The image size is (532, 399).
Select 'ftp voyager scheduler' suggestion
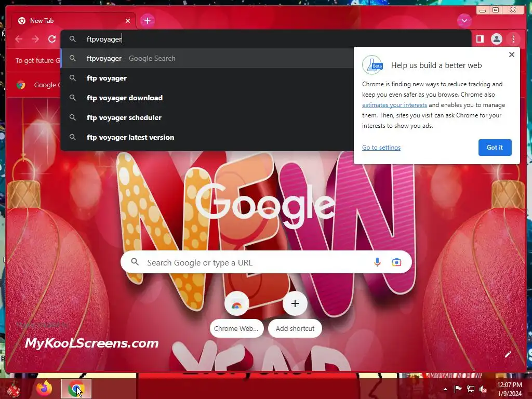coord(207,117)
